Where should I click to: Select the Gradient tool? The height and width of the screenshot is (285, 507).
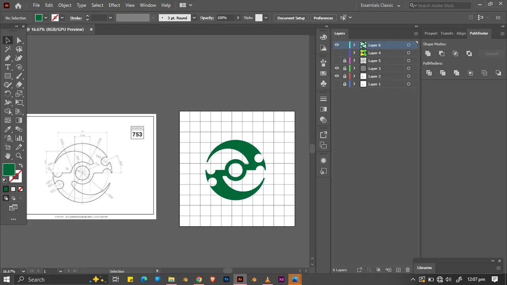[x=19, y=120]
